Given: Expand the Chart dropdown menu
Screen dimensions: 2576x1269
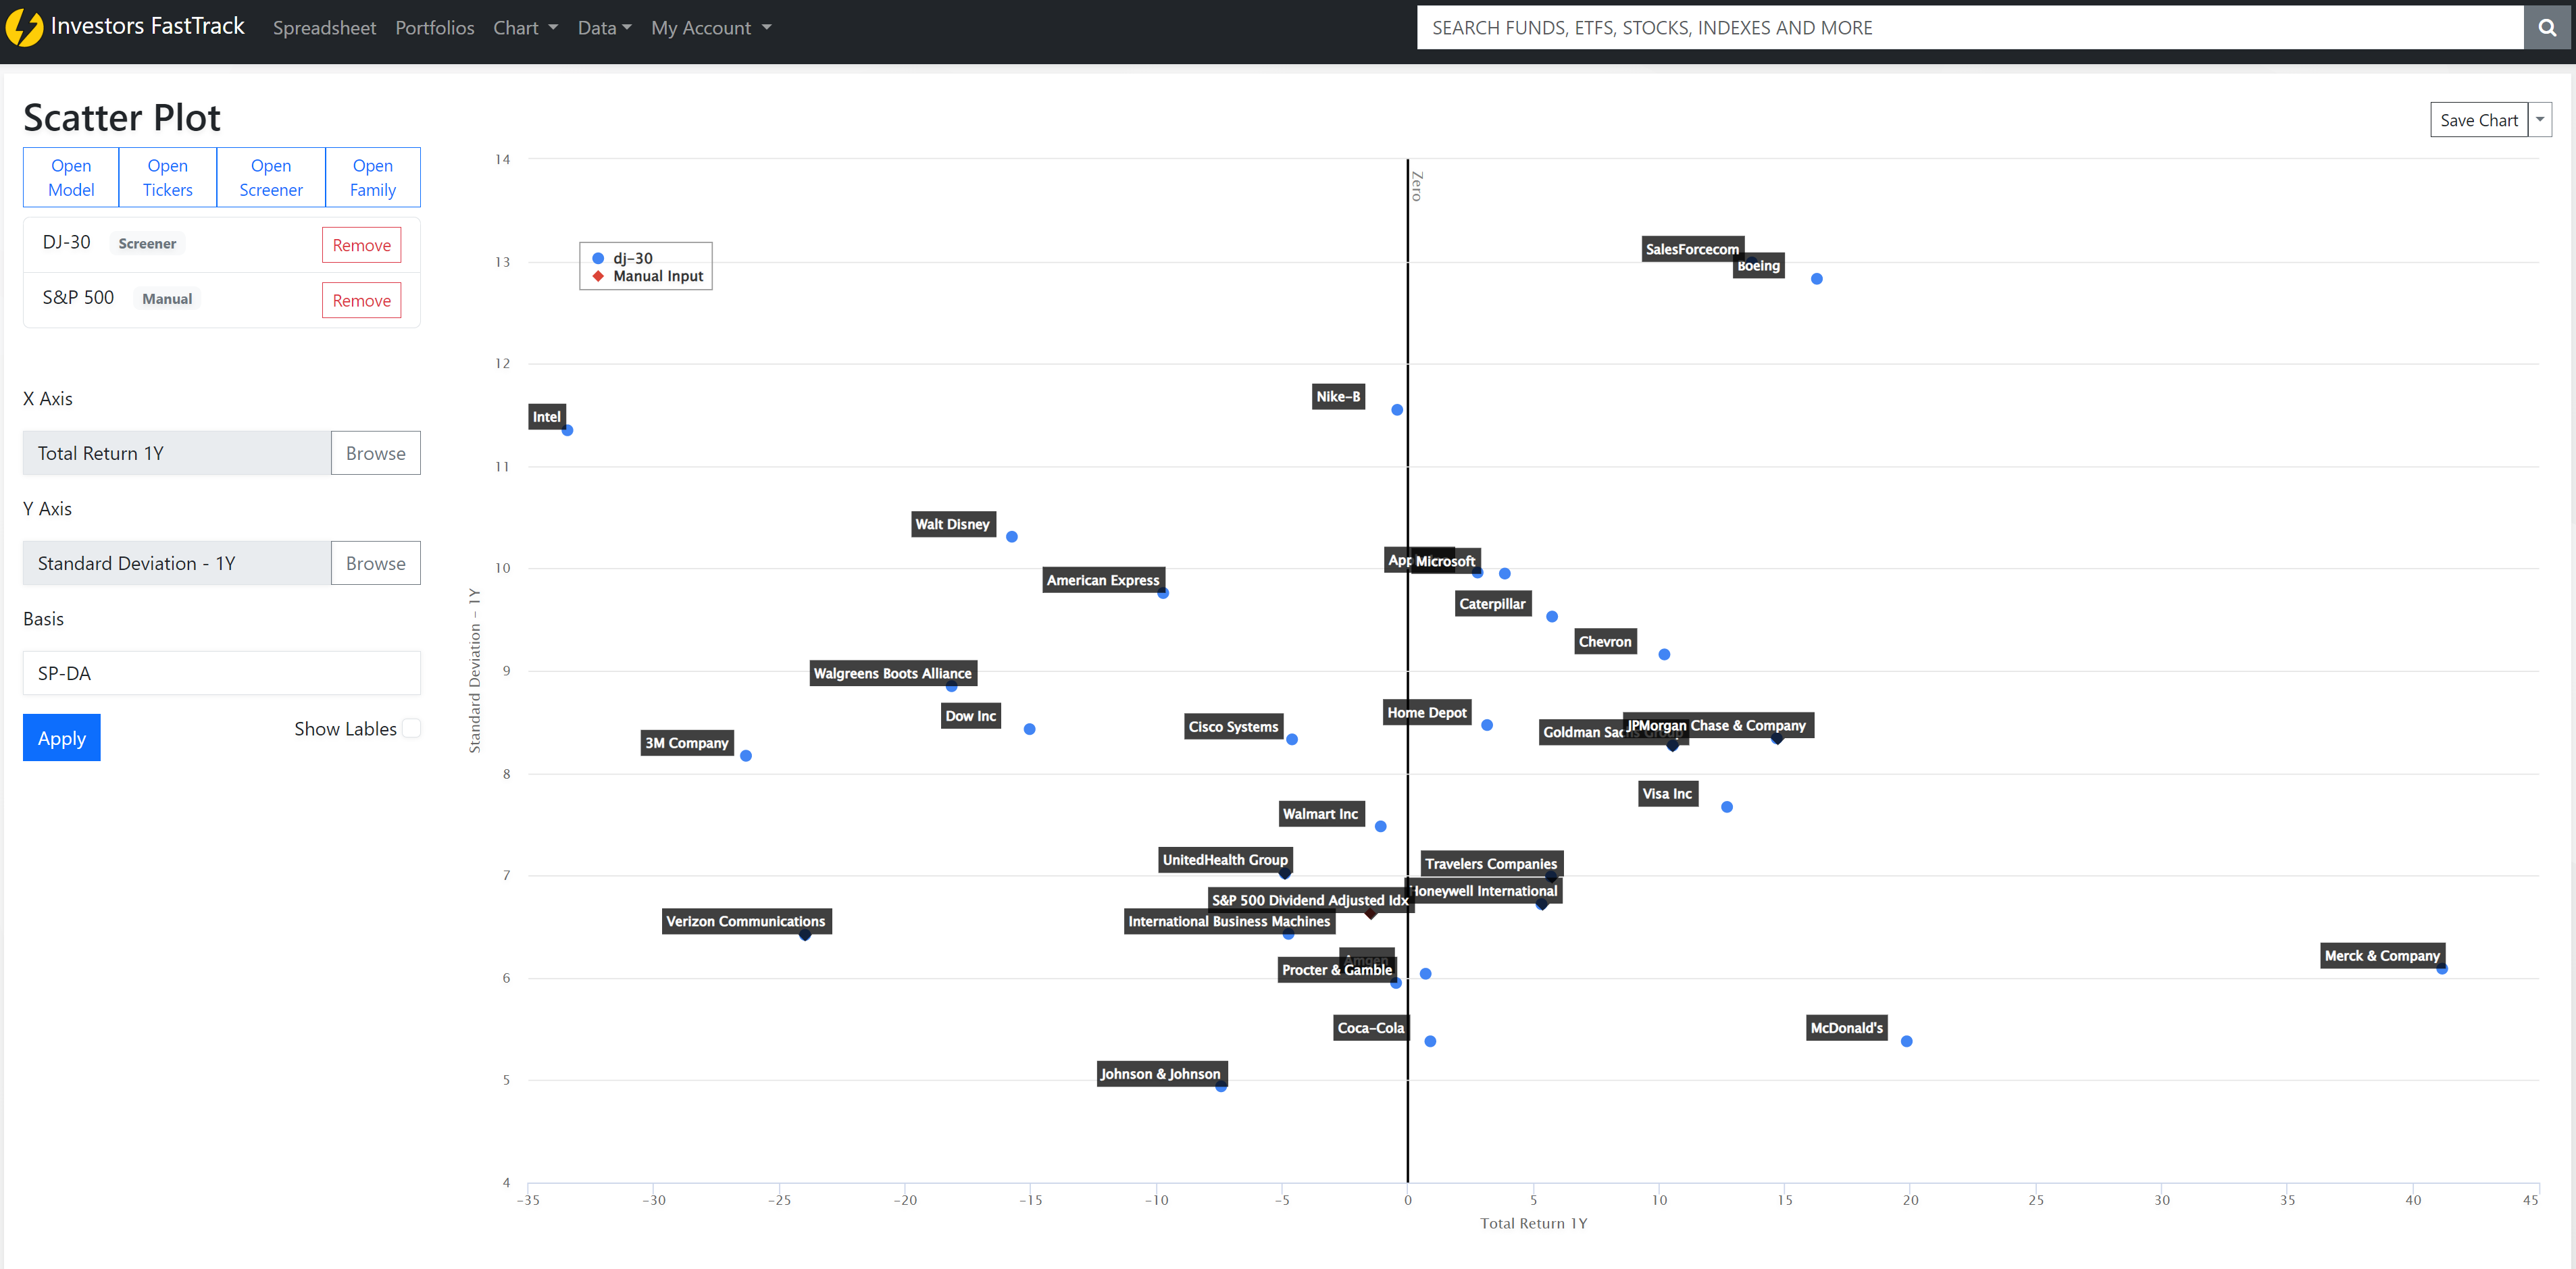Looking at the screenshot, I should 525,28.
